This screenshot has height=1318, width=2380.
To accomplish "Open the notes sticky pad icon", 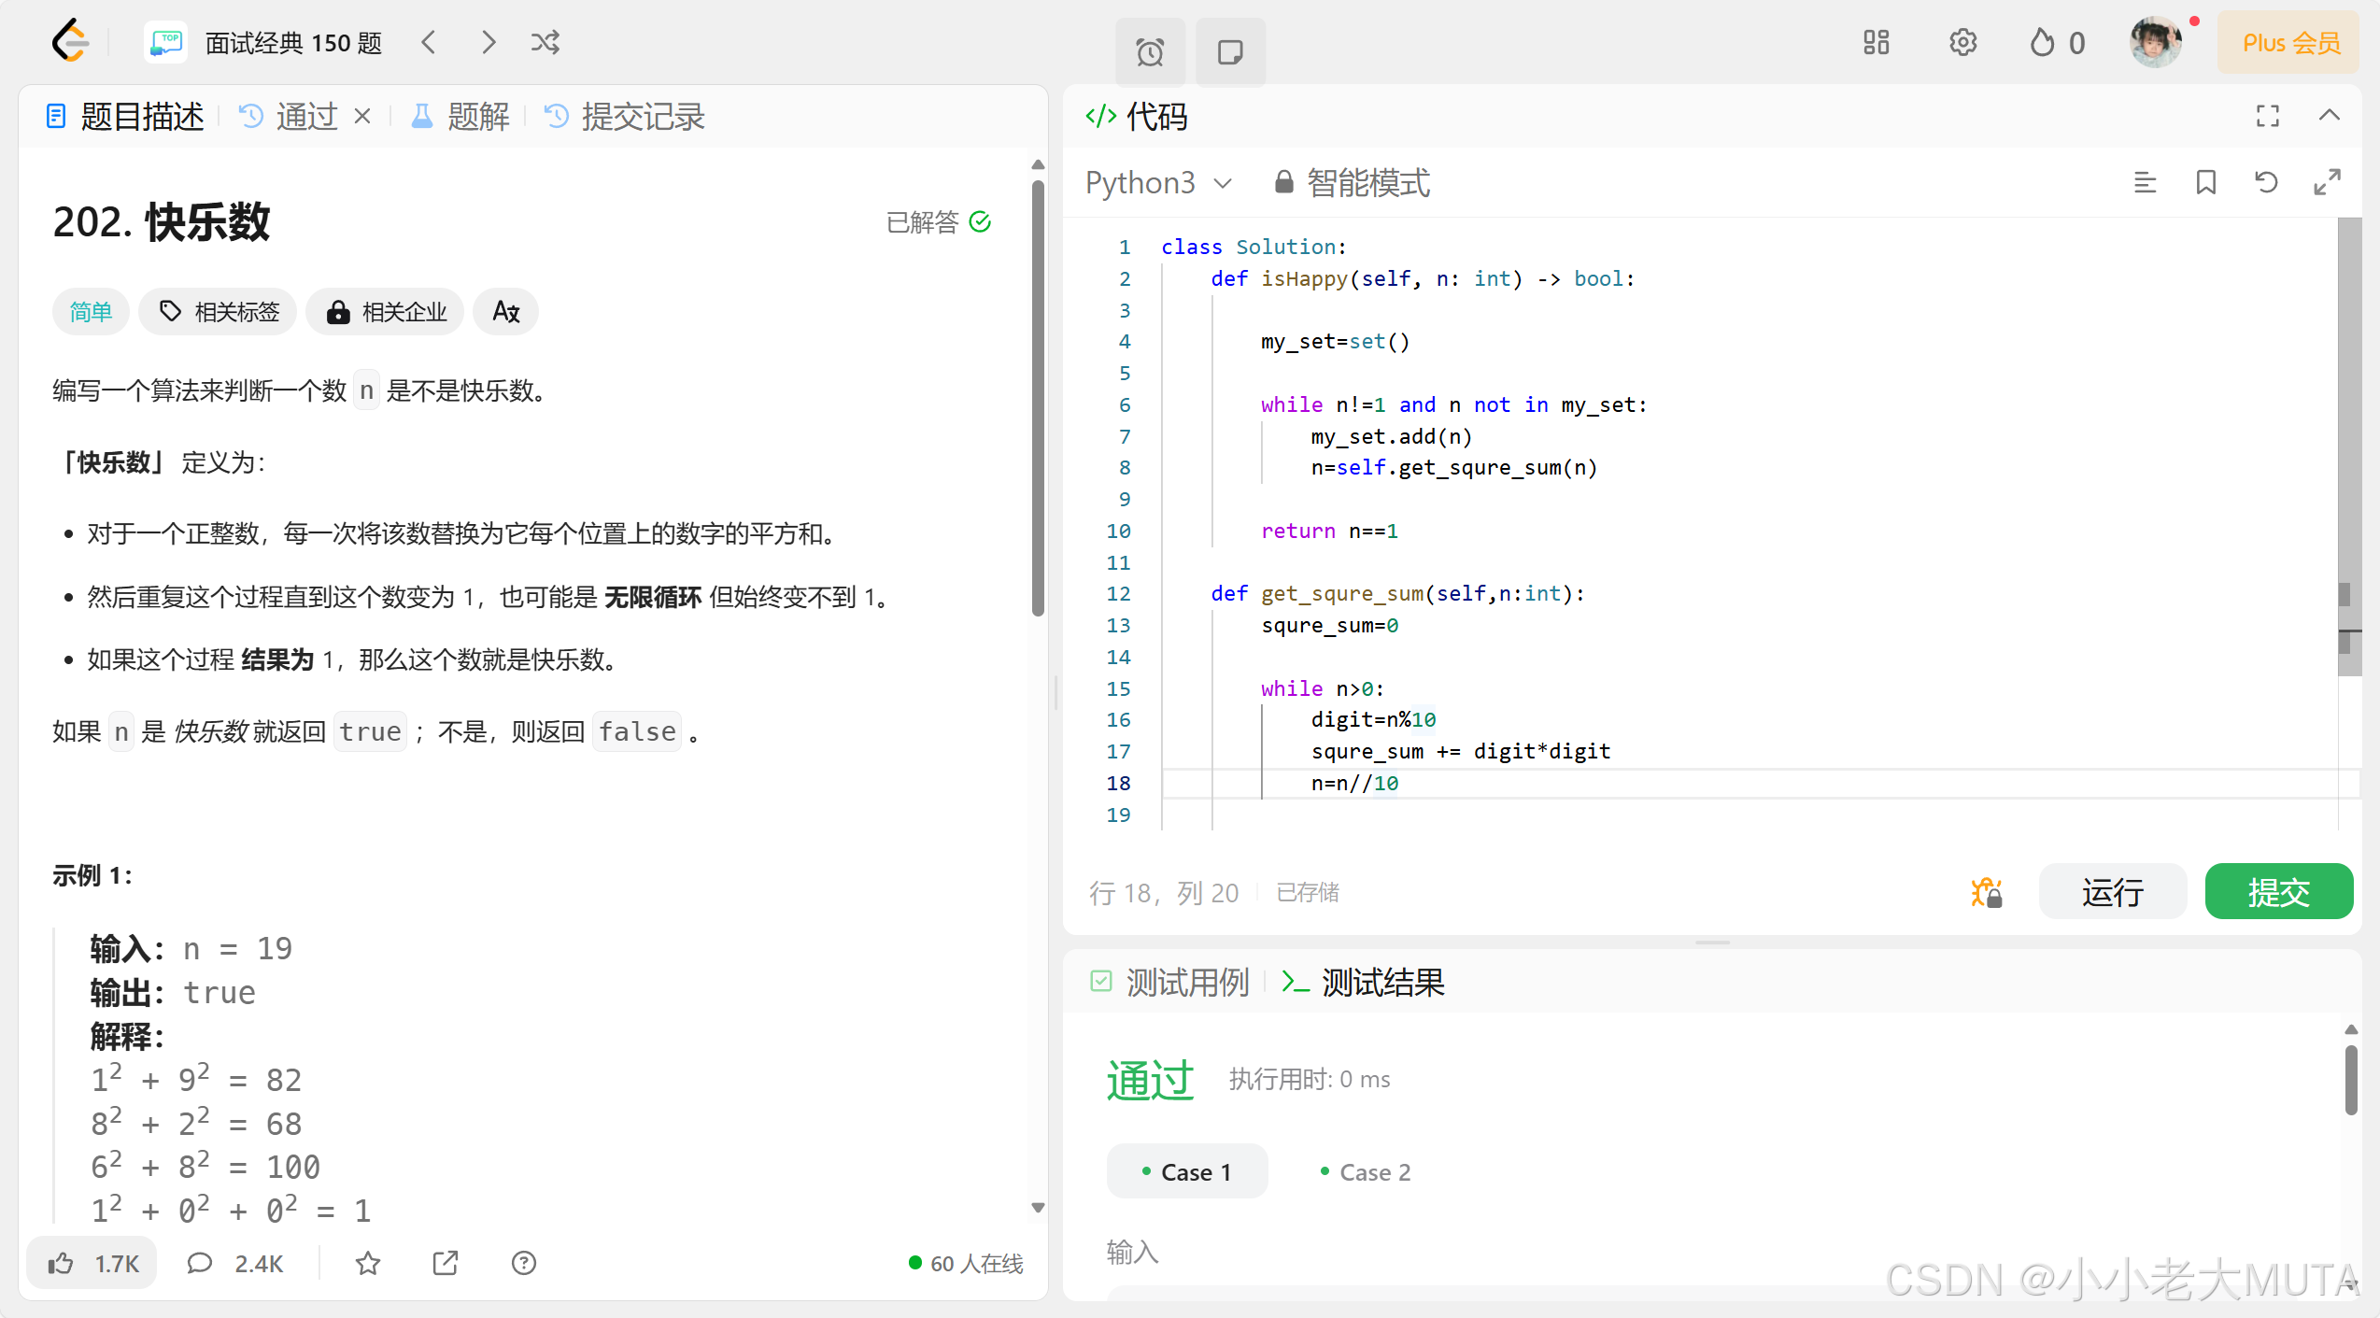I will (x=1230, y=51).
